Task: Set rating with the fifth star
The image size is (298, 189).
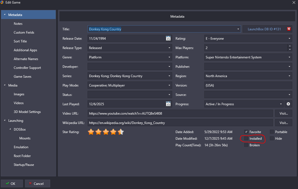Action: pyautogui.click(x=121, y=132)
